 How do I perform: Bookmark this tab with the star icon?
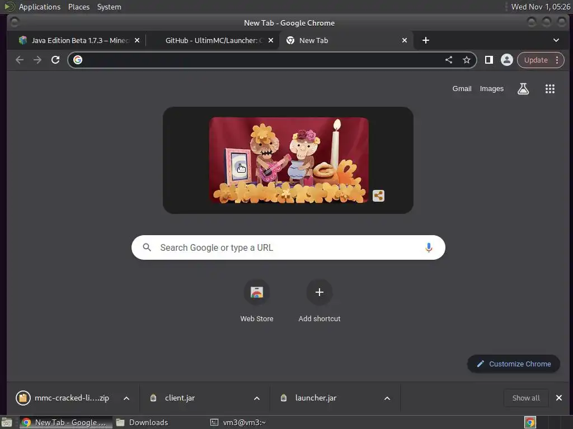pyautogui.click(x=467, y=60)
